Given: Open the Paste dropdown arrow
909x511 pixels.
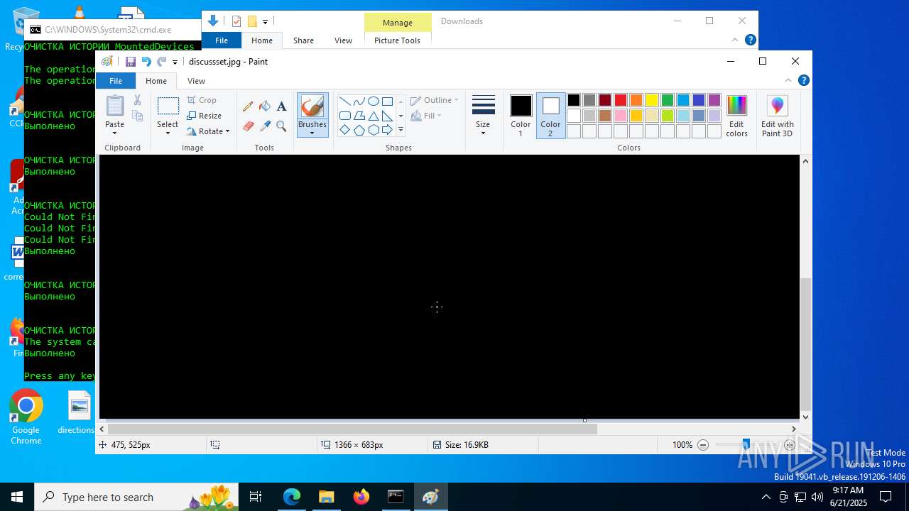Looking at the screenshot, I should pyautogui.click(x=114, y=133).
